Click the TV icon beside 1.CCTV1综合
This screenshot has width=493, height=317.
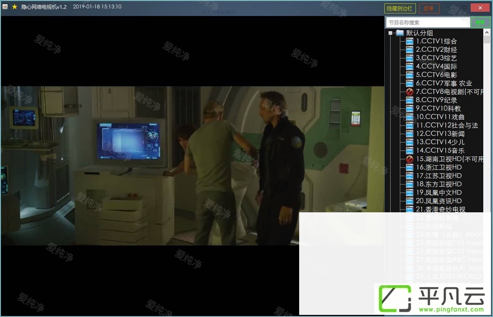pyautogui.click(x=410, y=41)
